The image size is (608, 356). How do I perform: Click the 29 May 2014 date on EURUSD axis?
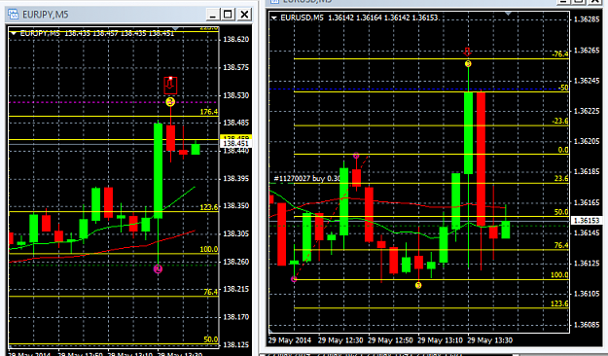[x=289, y=340]
